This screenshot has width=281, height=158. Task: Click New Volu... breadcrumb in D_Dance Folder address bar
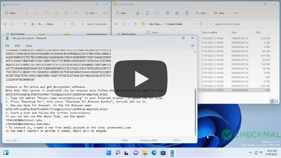coord(155,24)
